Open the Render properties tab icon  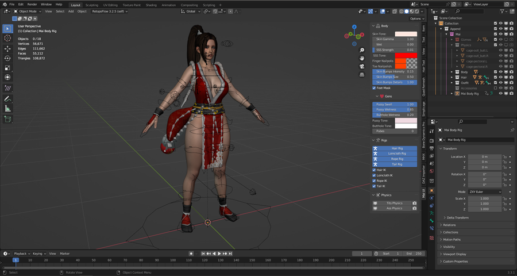point(431,141)
